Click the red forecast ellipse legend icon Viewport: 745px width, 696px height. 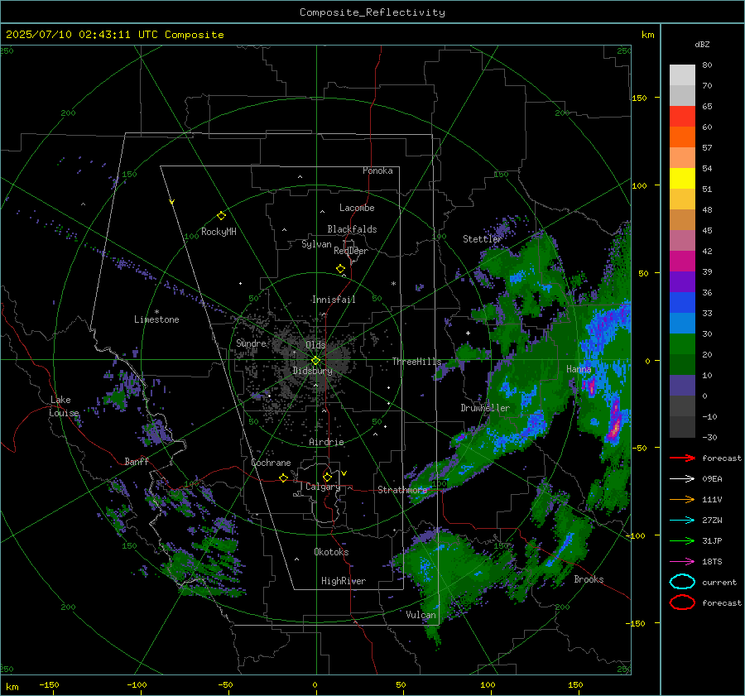[x=682, y=602]
